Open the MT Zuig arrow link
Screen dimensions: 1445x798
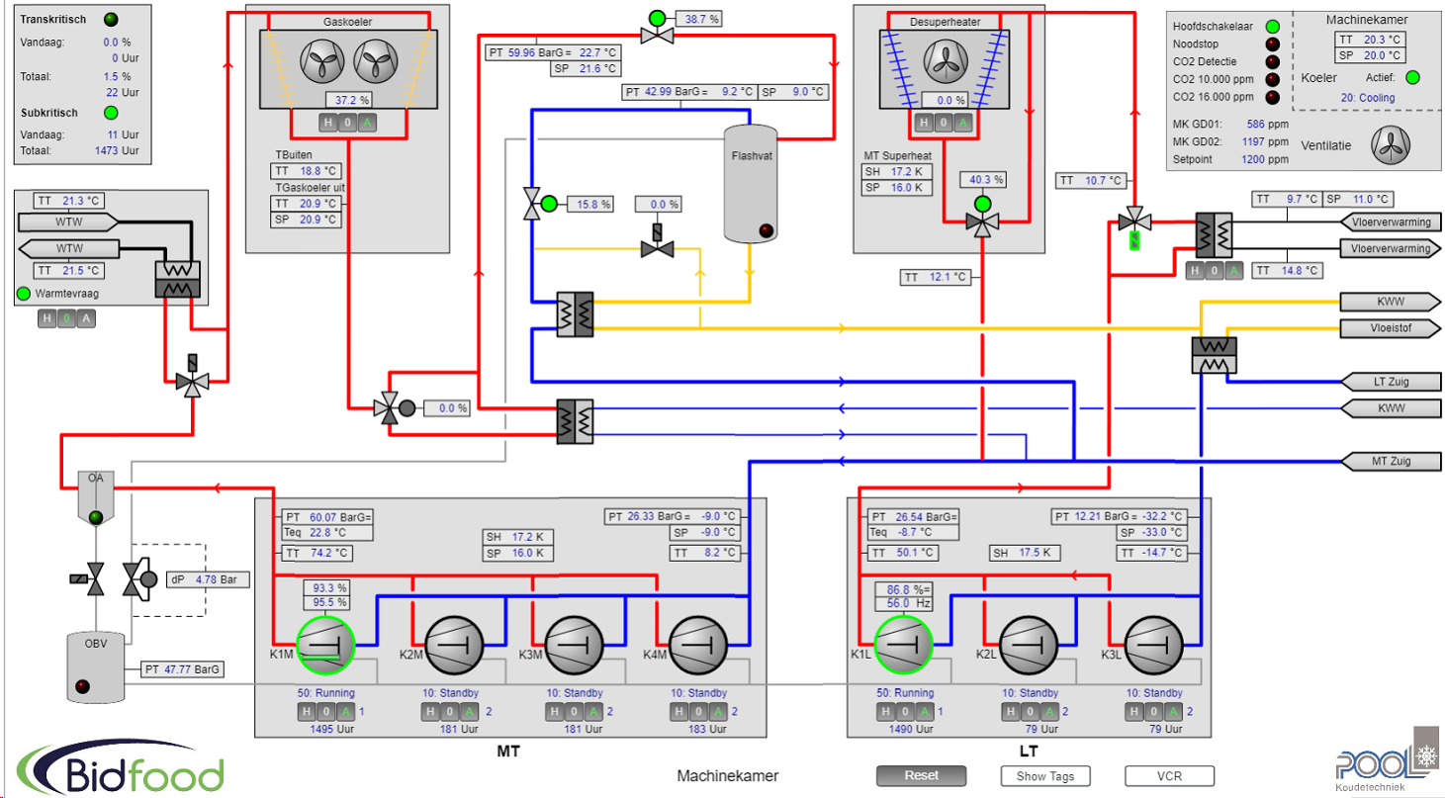[x=1390, y=461]
